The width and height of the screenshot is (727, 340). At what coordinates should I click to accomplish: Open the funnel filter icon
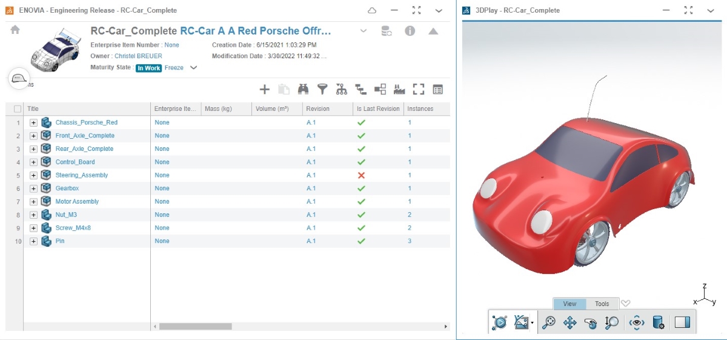322,90
